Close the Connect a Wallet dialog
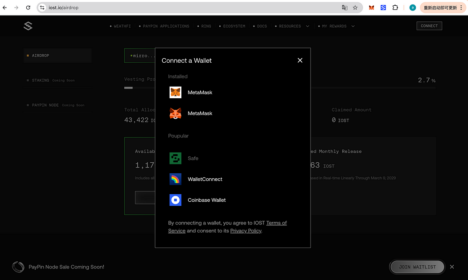 coord(300,60)
